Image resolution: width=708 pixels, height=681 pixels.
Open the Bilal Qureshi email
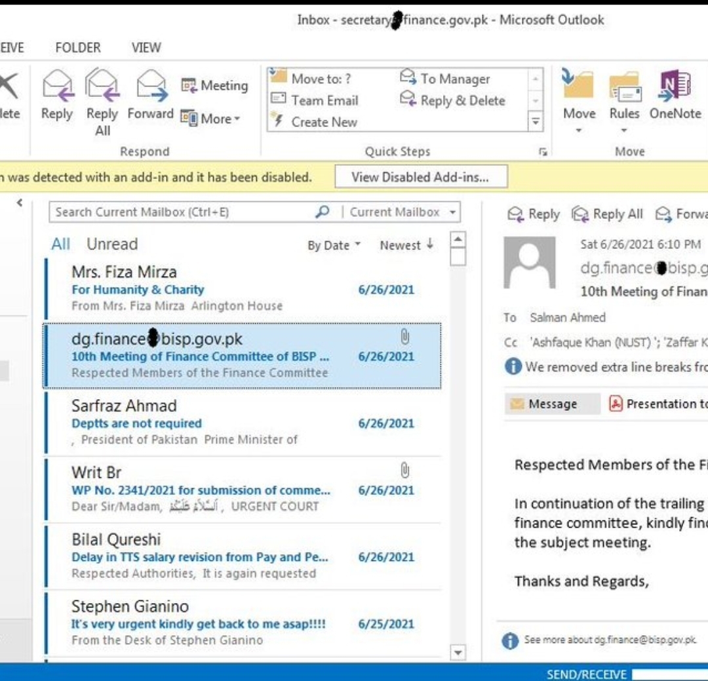point(243,556)
